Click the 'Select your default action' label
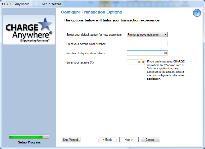 94,35
